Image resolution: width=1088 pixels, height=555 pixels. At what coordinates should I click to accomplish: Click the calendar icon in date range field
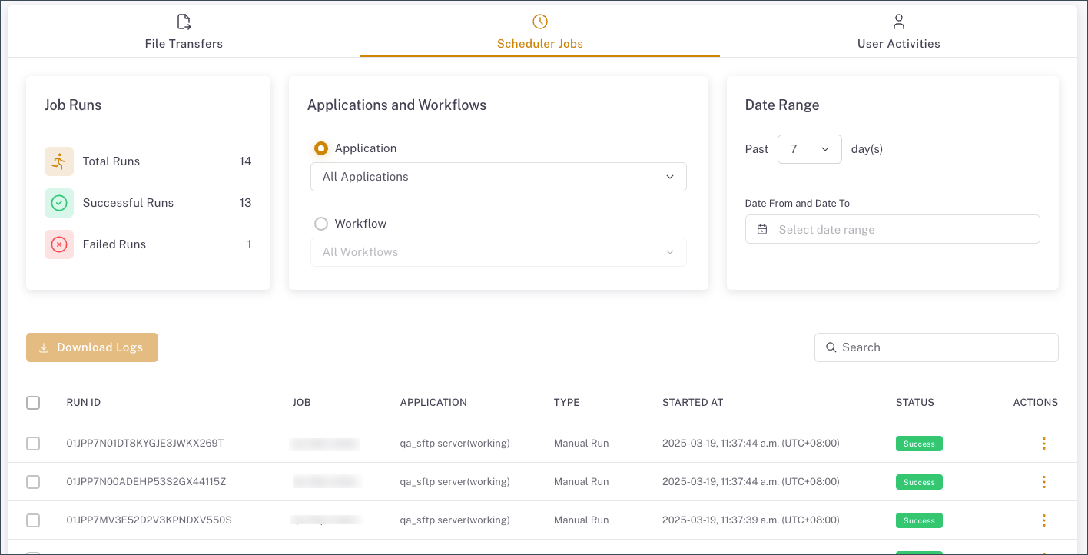pyautogui.click(x=762, y=230)
